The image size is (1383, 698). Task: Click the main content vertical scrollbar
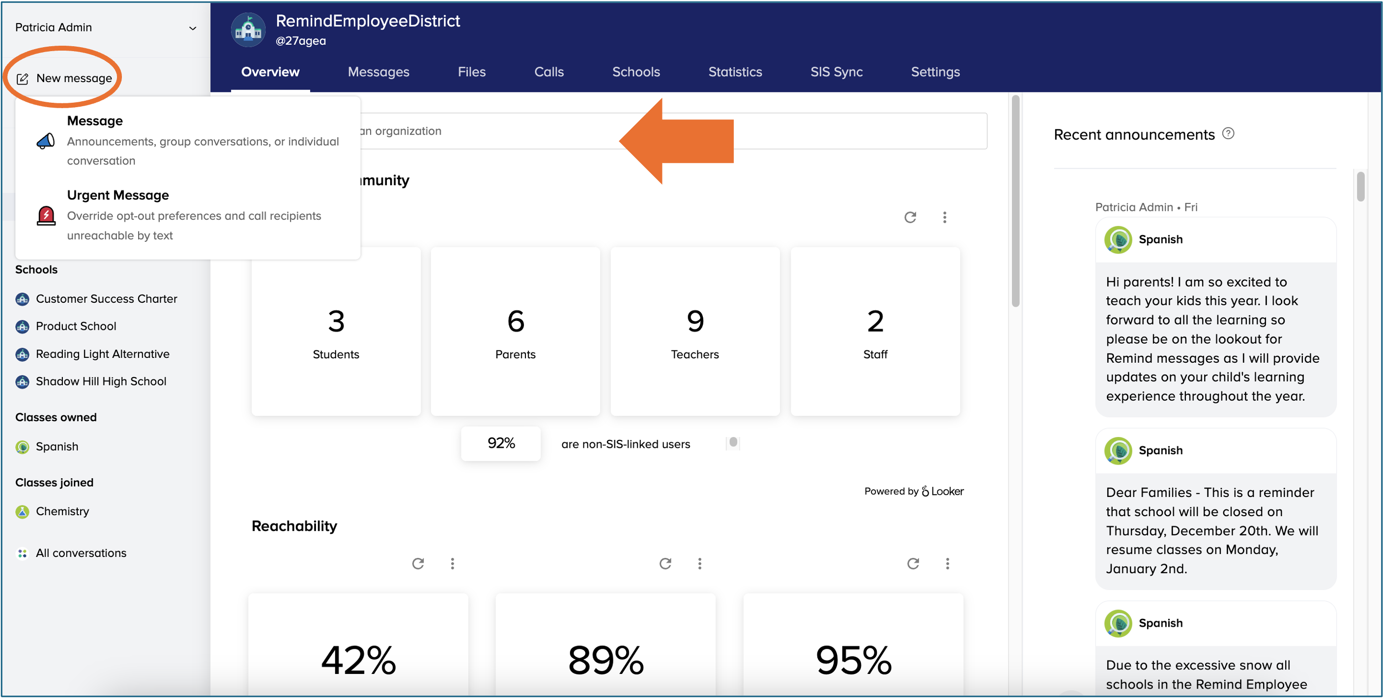point(1015,202)
